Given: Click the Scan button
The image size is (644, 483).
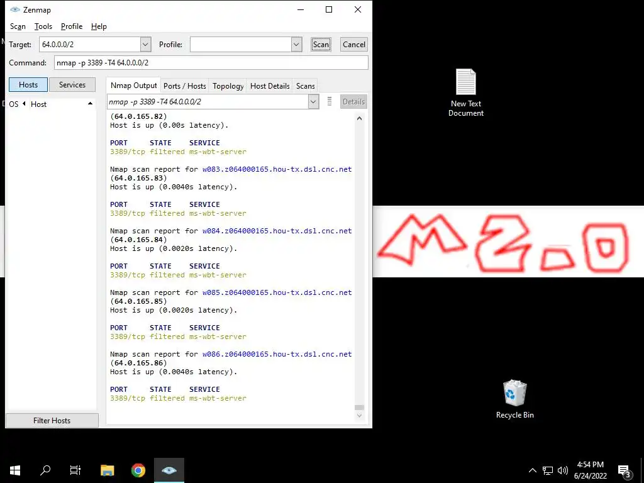Looking at the screenshot, I should (x=321, y=45).
